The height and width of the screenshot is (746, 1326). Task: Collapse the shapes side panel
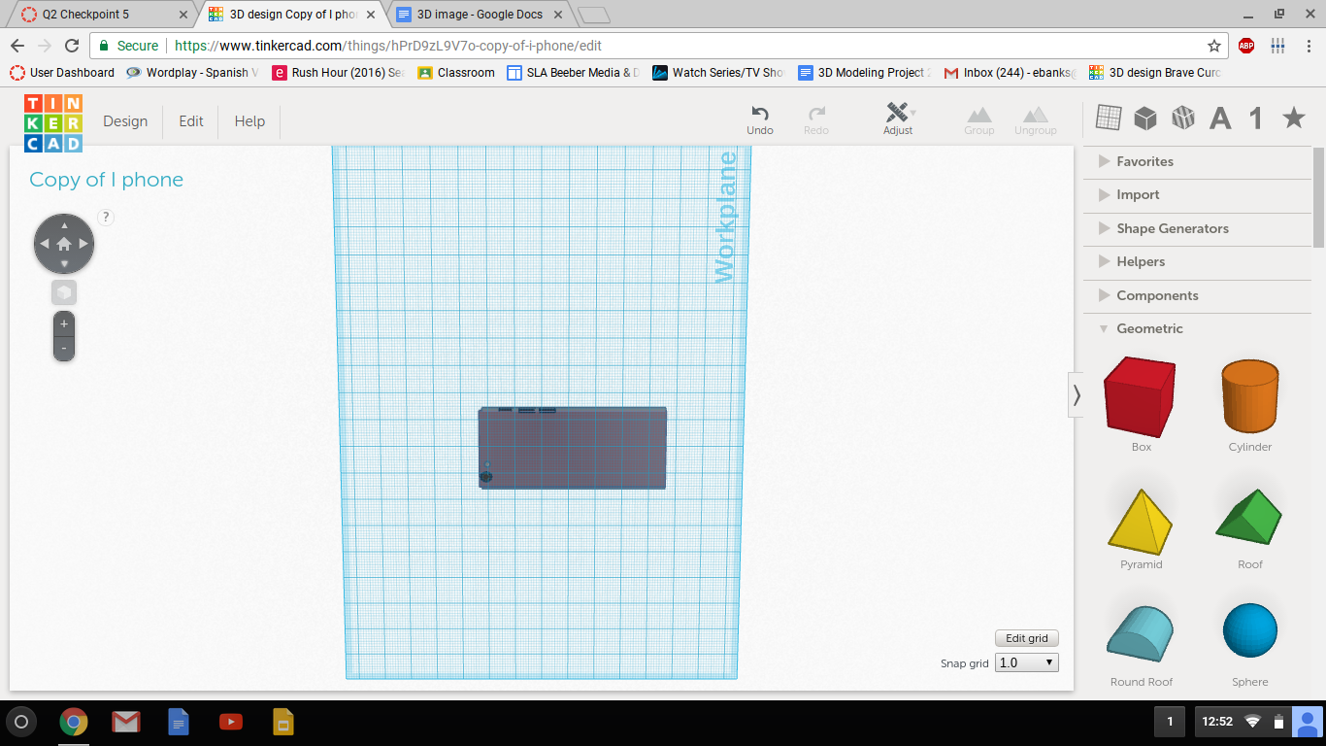(x=1076, y=395)
